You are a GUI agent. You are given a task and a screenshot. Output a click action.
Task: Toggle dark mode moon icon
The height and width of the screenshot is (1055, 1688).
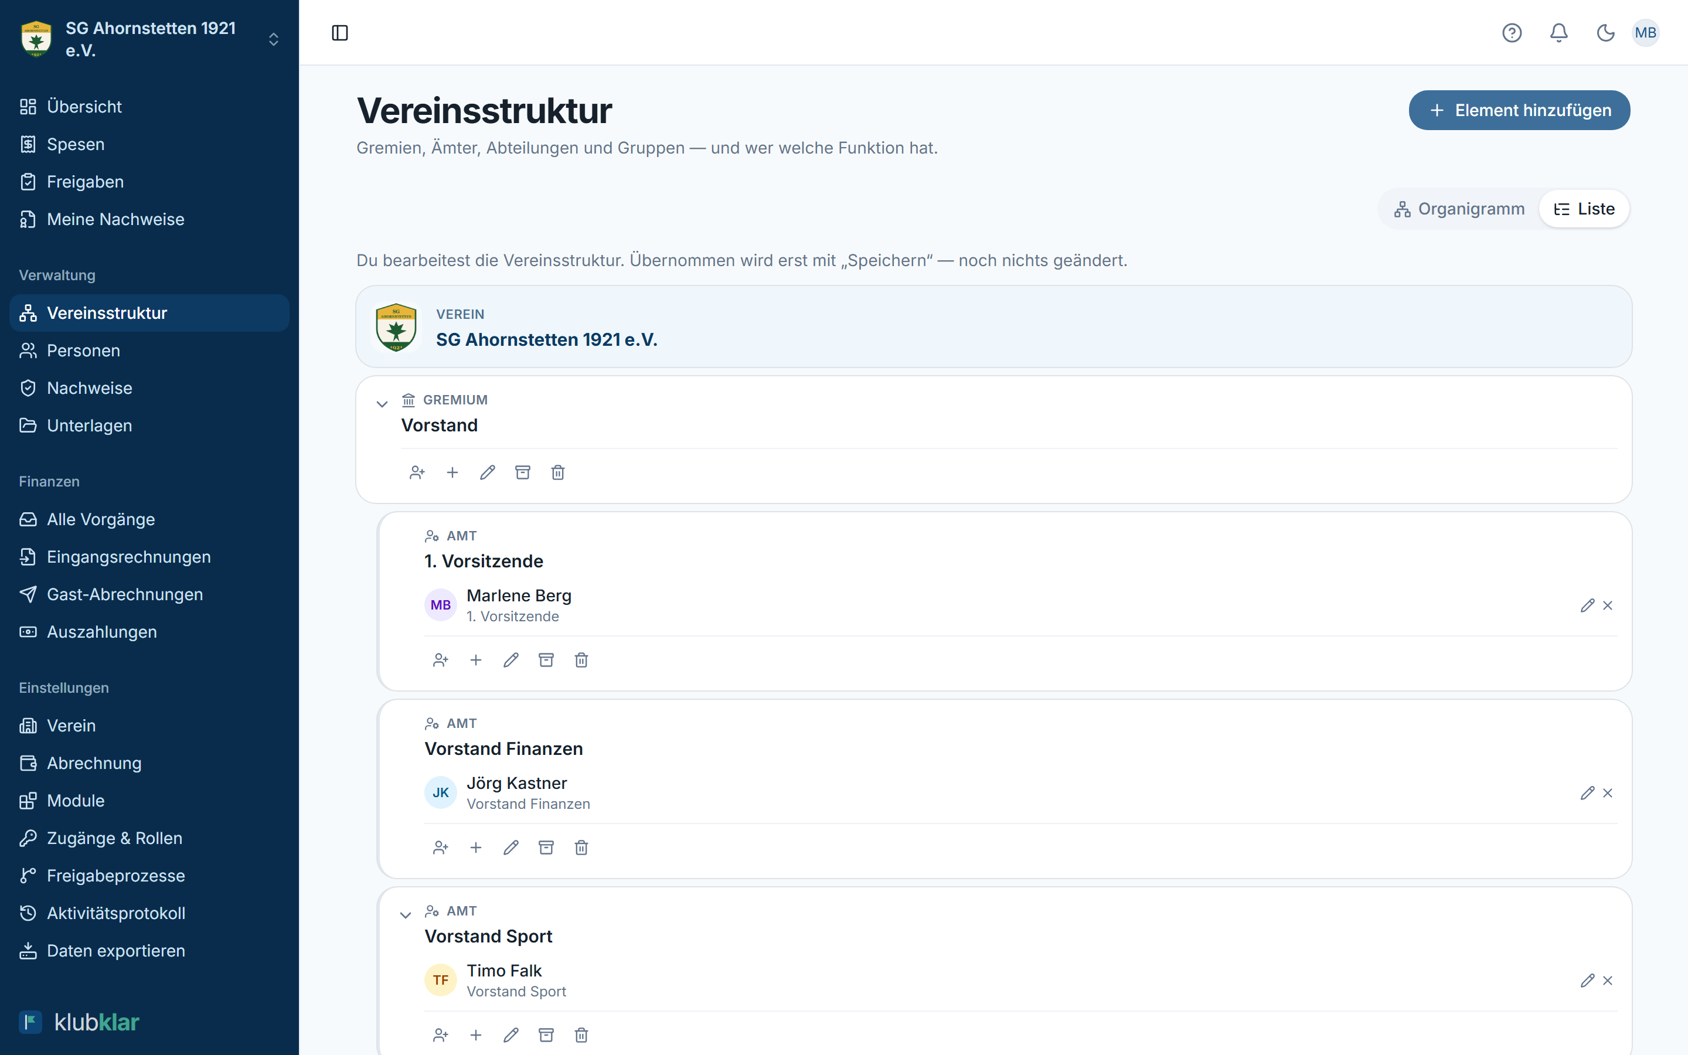coord(1606,33)
